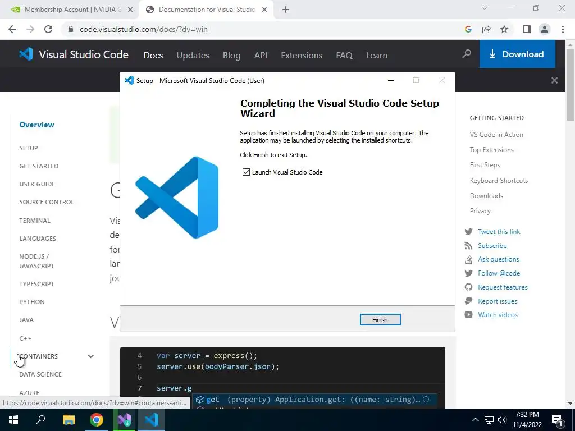Open TYPESCRIPT section in sidebar
The height and width of the screenshot is (431, 575).
36,284
